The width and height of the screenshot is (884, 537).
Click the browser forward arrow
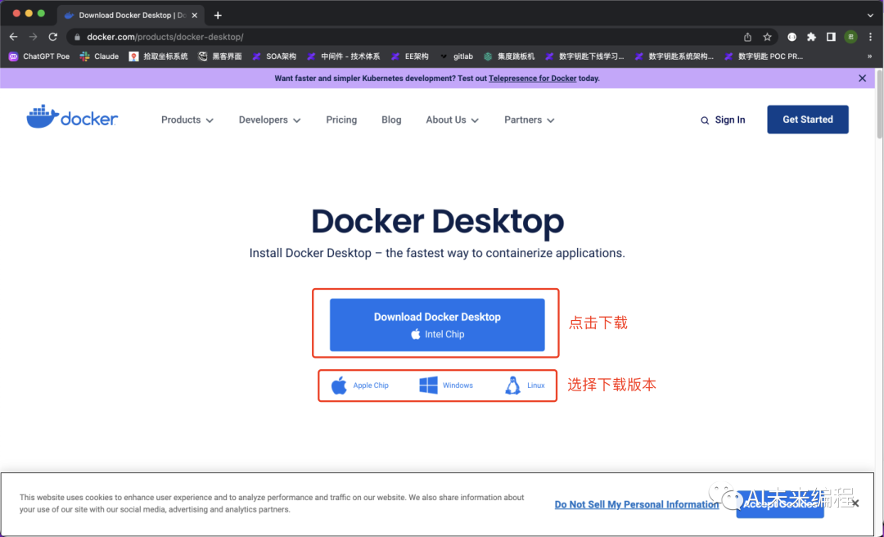[x=34, y=37]
